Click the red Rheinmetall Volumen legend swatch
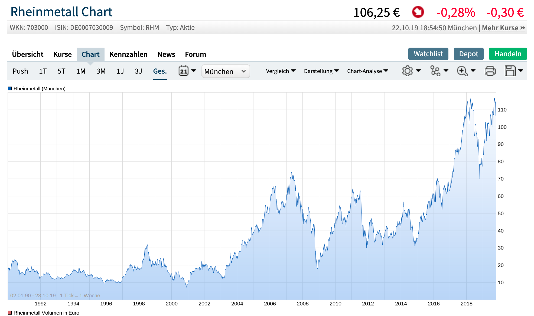The image size is (534, 316). (10, 313)
